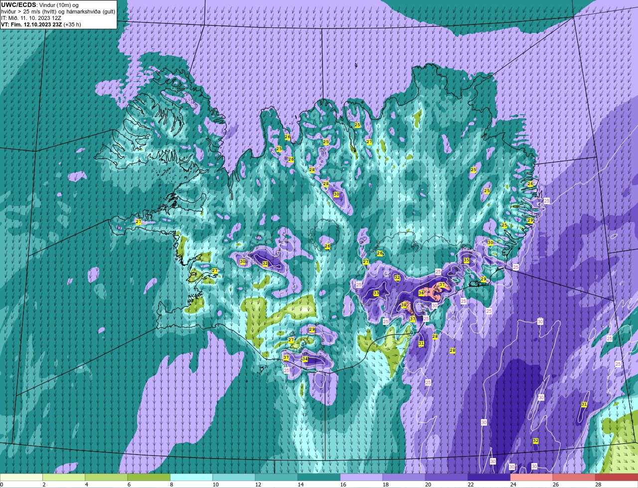Select the legend scale number '8'
Image resolution: width=638 pixels, height=488 pixels.
171,484
